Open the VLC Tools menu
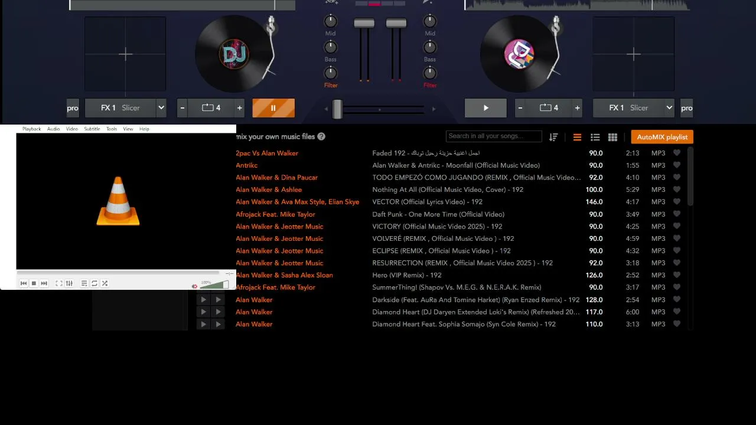The width and height of the screenshot is (756, 425). 112,129
